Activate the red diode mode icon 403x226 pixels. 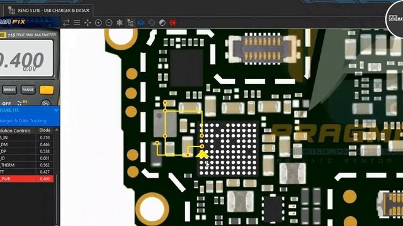173,23
